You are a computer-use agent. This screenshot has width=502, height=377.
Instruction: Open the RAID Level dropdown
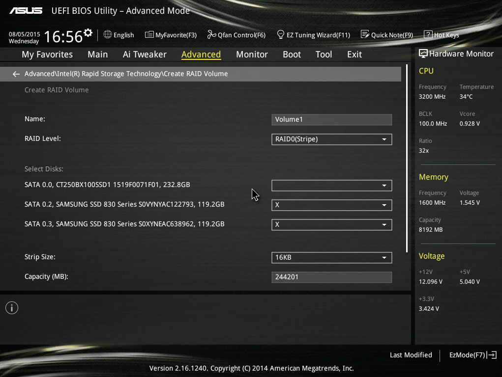pyautogui.click(x=332, y=139)
